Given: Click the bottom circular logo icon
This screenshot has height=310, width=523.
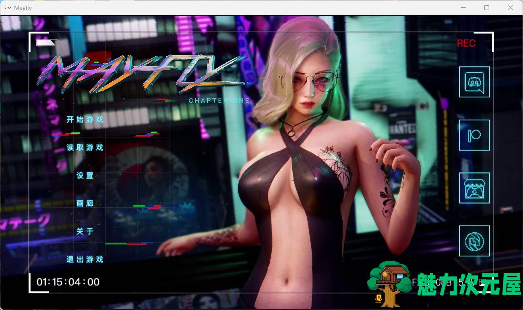Looking at the screenshot, I should 474,241.
